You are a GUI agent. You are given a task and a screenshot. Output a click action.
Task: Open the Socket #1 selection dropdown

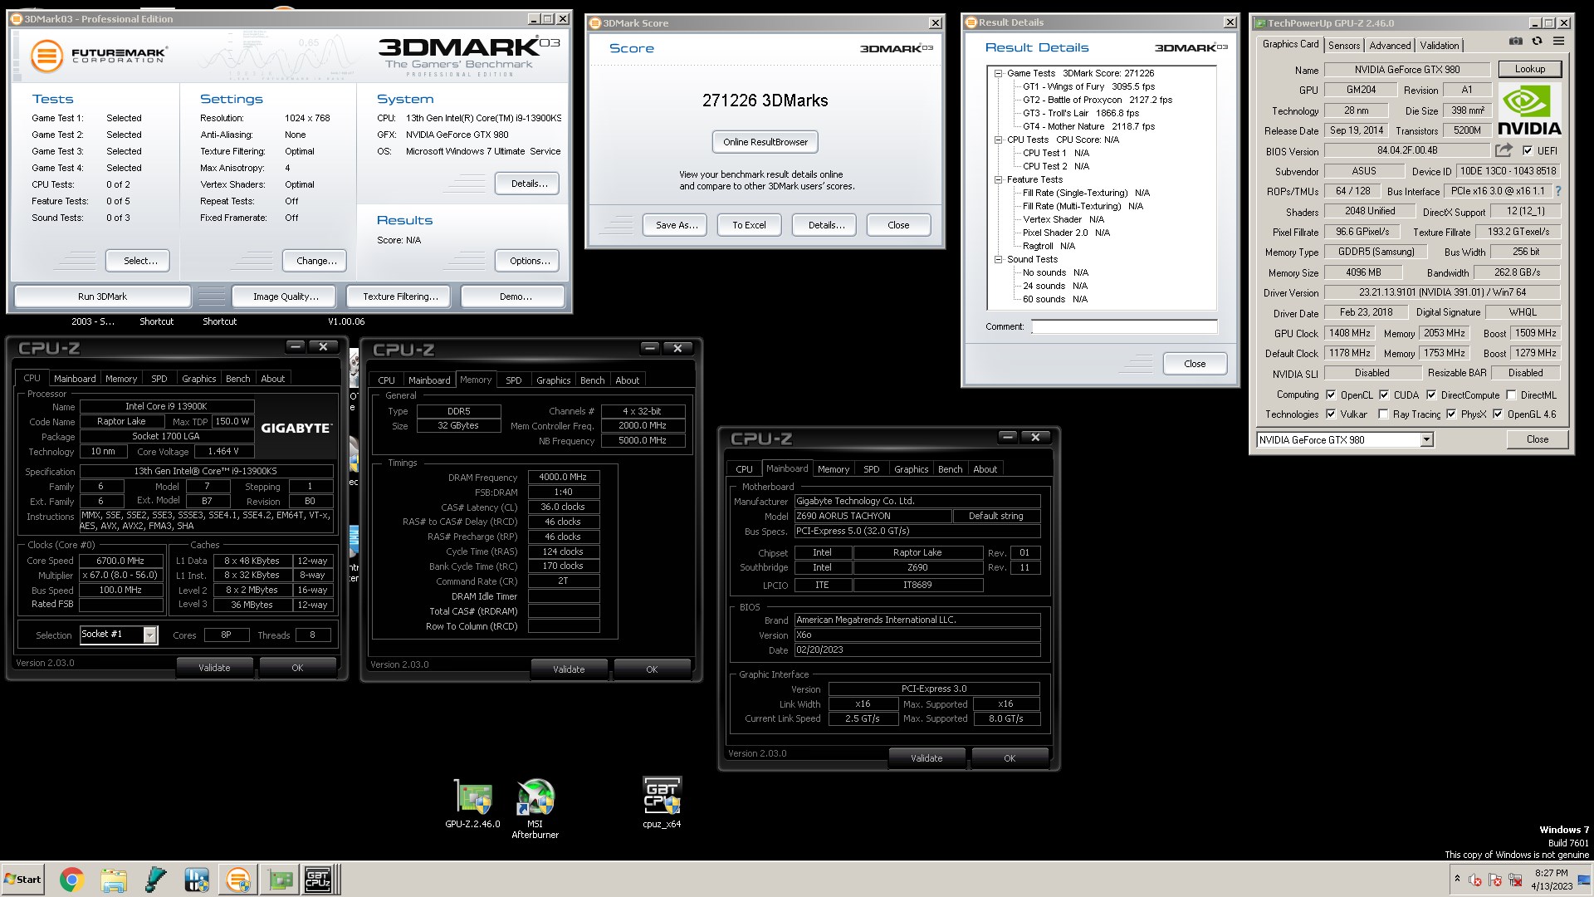[x=119, y=635]
